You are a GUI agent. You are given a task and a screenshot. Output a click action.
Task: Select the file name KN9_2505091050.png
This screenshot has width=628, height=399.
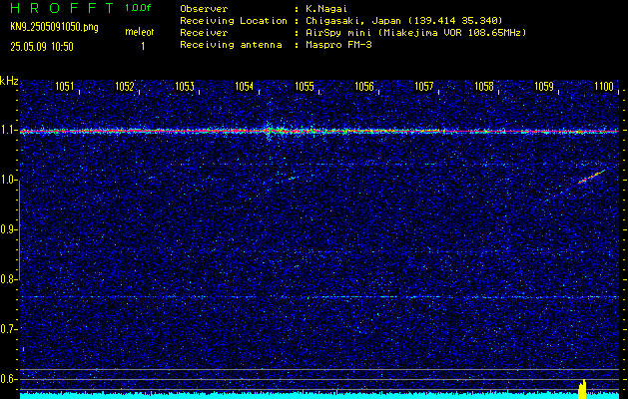point(54,28)
